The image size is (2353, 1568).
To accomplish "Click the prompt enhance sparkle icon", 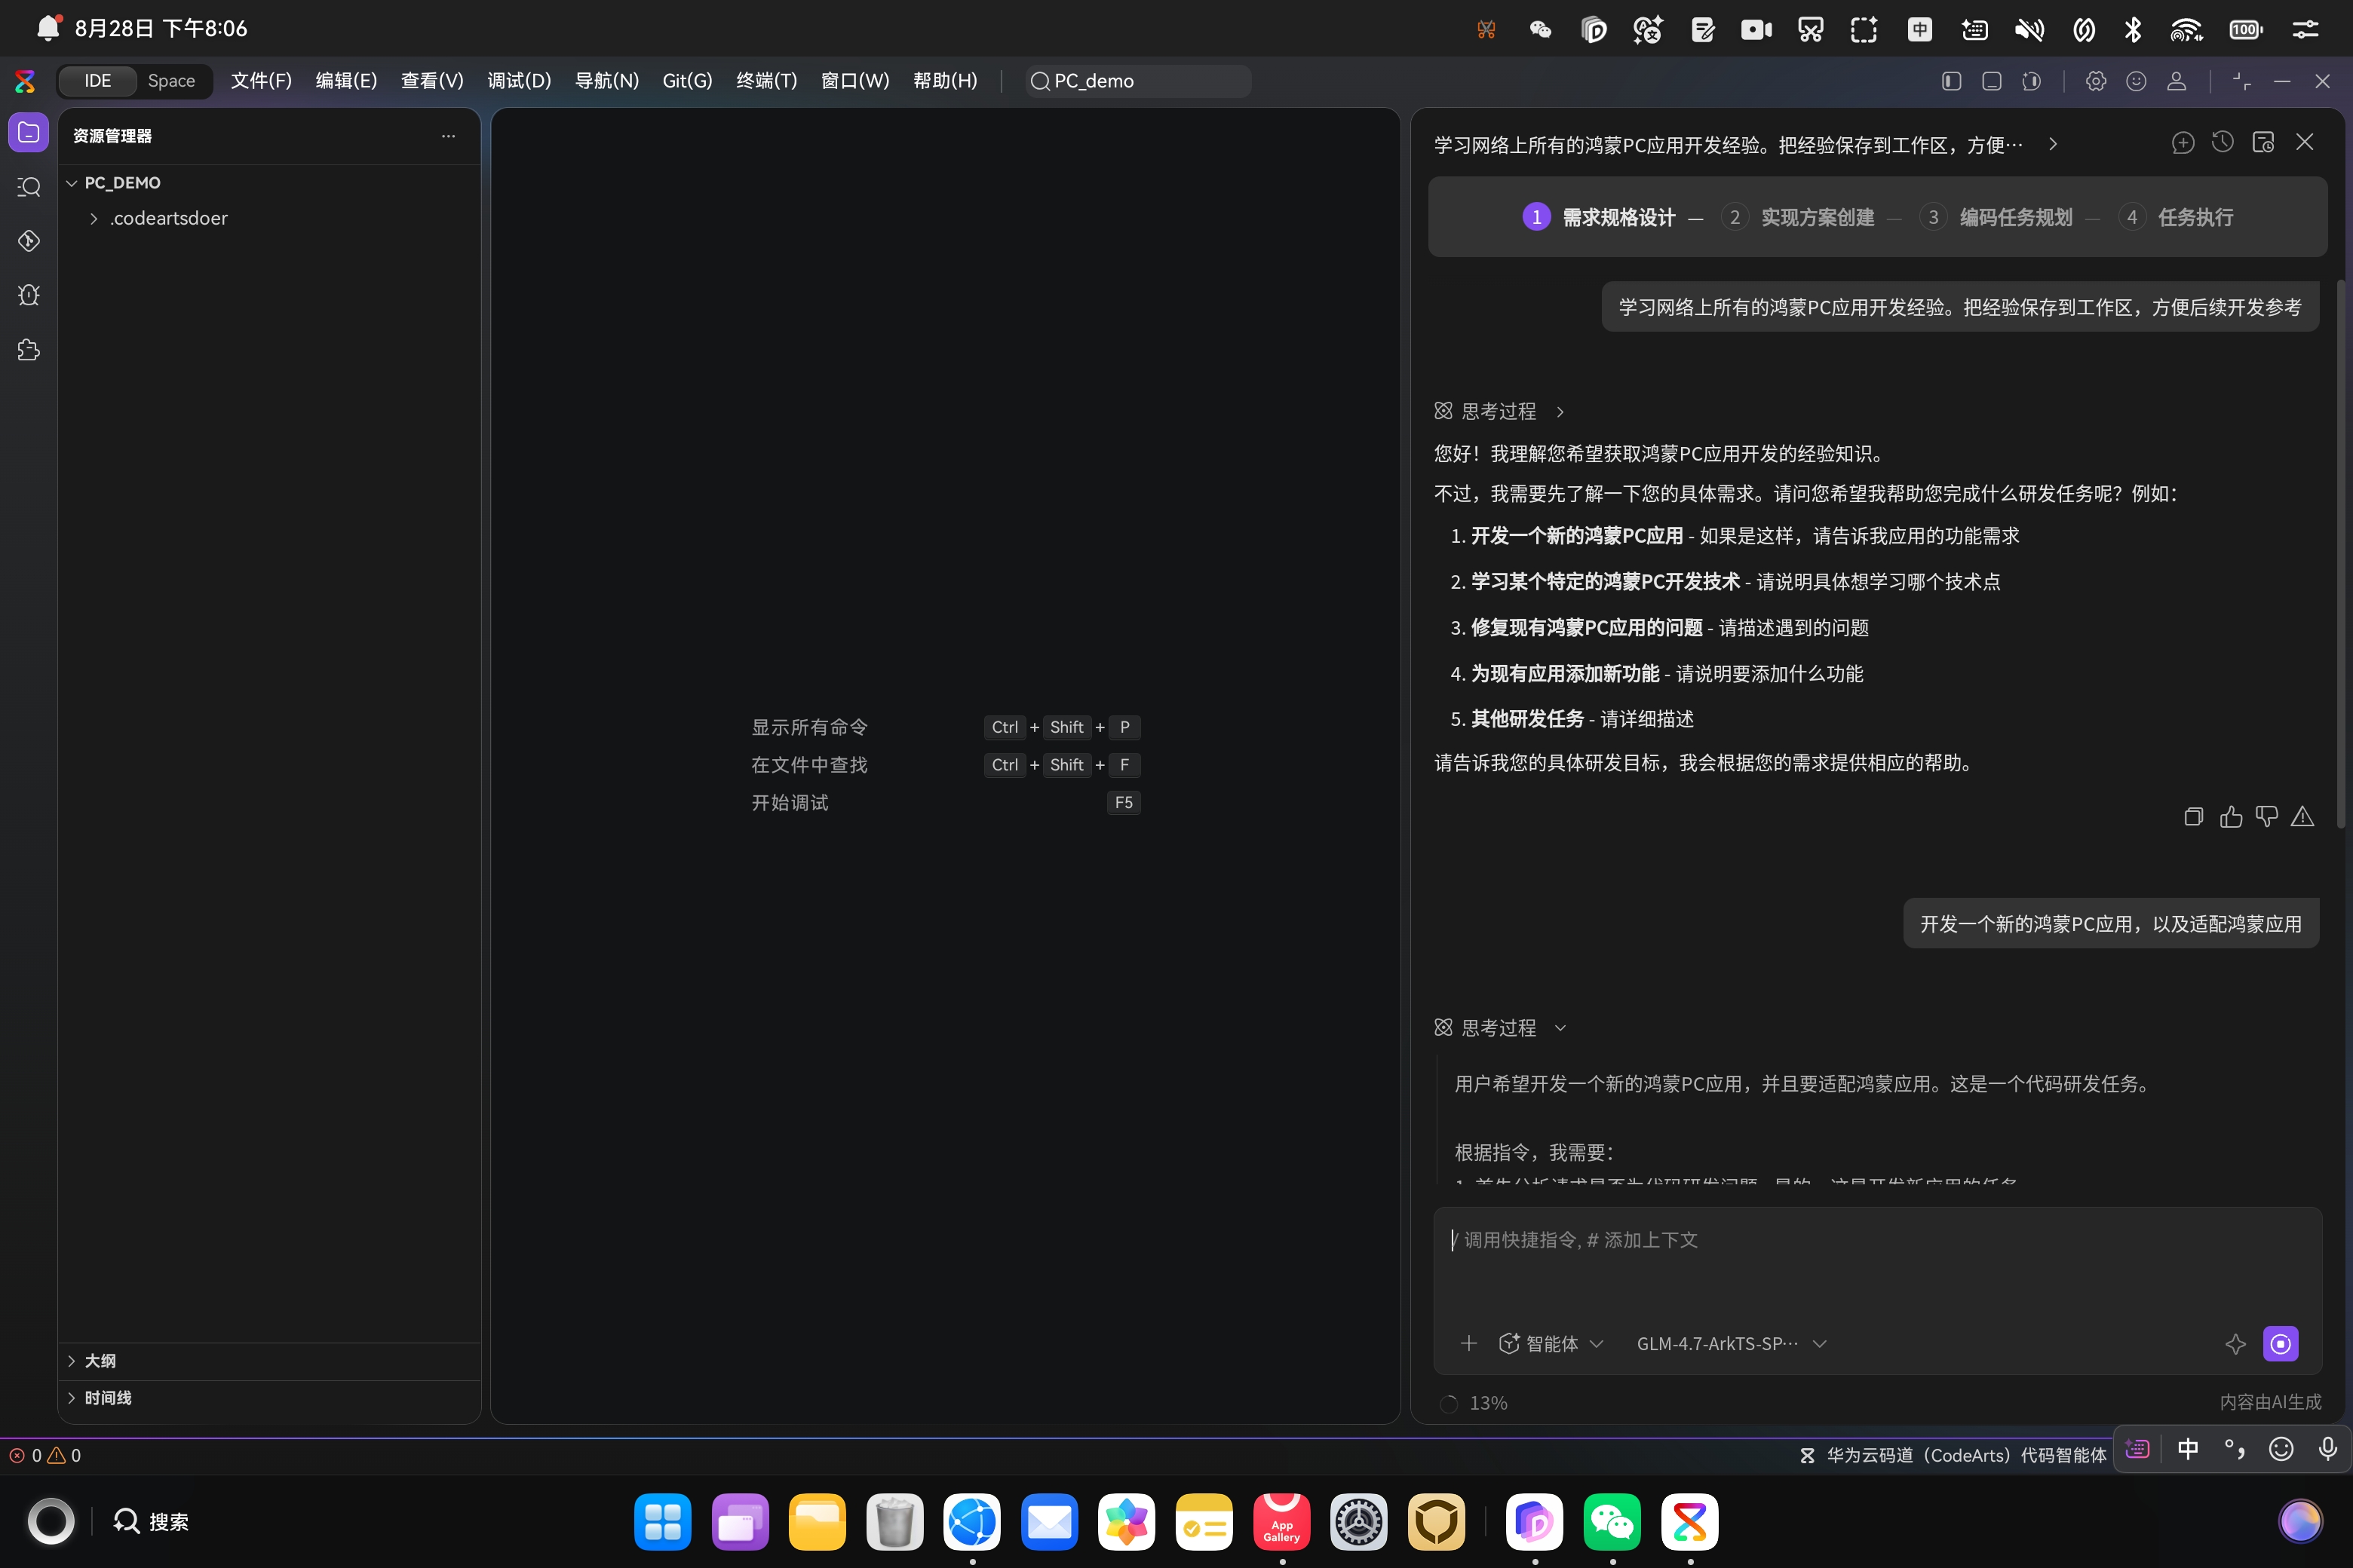I will coord(2236,1344).
